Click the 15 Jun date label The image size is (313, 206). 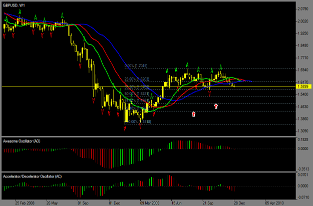click(176, 203)
